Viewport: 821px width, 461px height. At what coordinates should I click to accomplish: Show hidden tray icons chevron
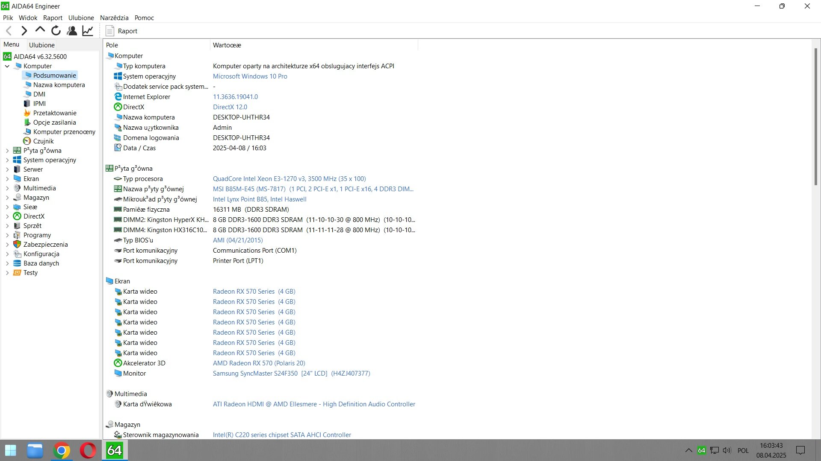(689, 450)
